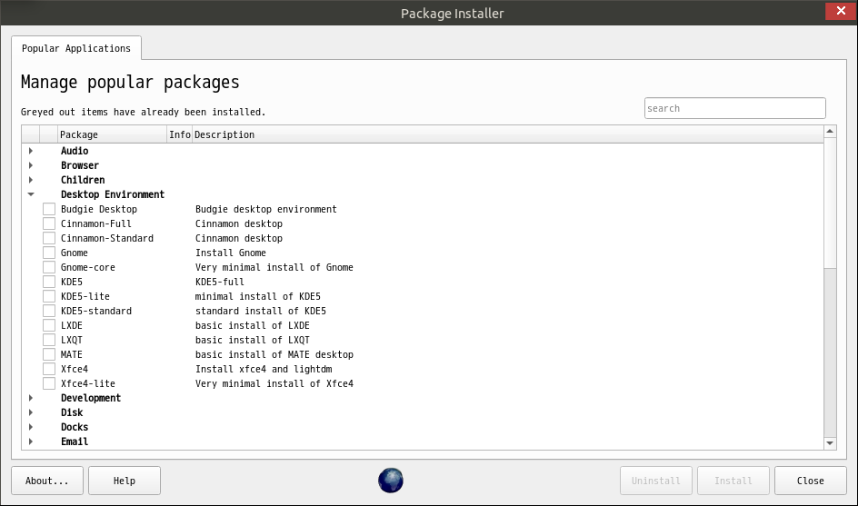Expand the Development category
Viewport: 858px width, 506px height.
31,398
